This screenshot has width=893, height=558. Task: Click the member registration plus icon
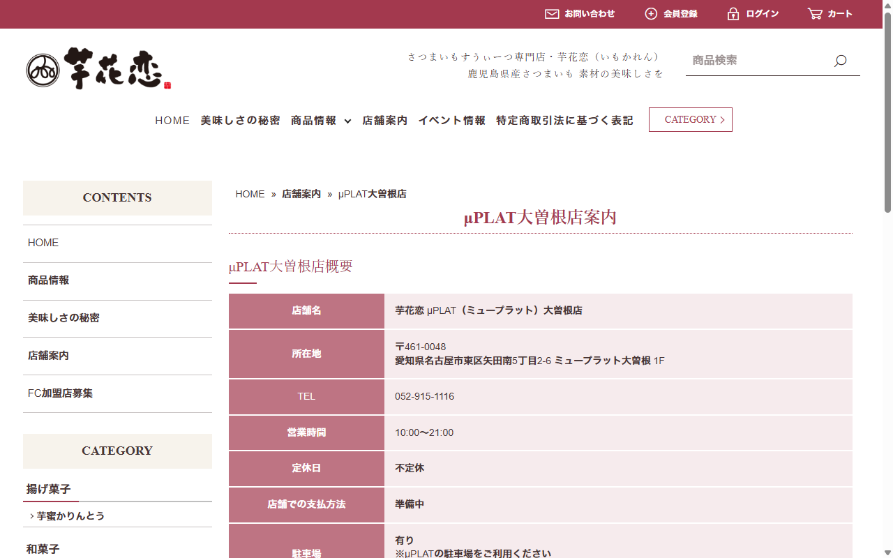[651, 14]
